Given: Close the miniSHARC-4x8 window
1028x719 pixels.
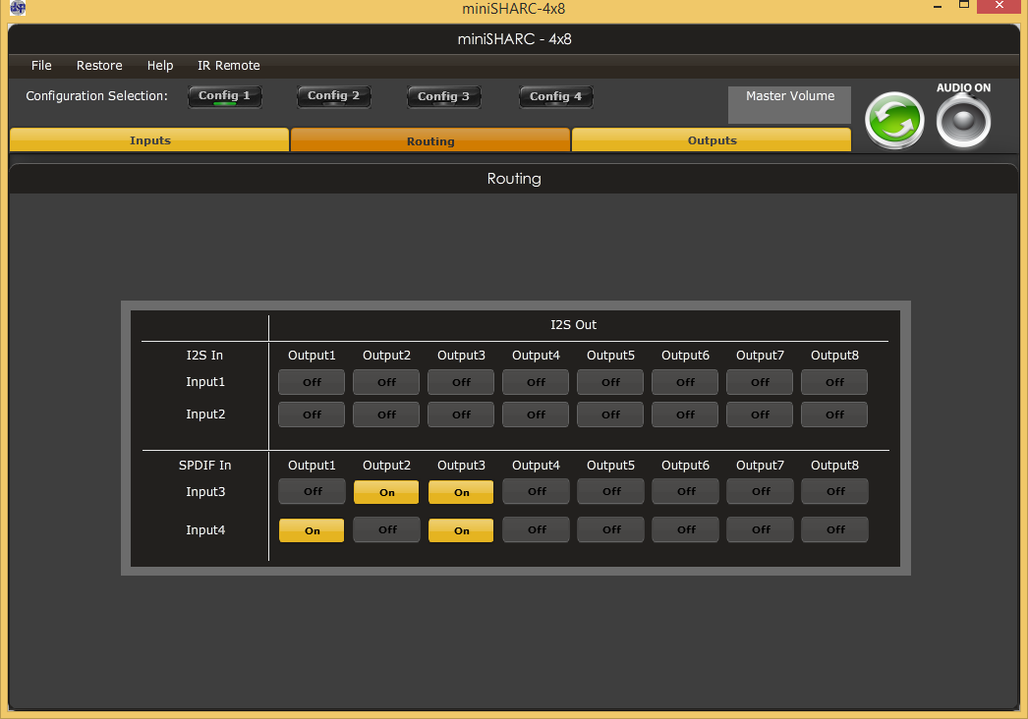Looking at the screenshot, I should click(x=999, y=6).
